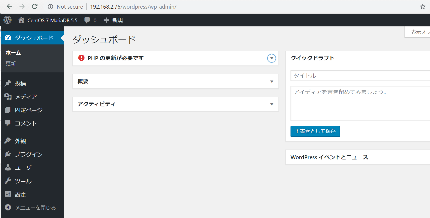
Task: Click the pushpin icon for 投稿
Action: coord(8,83)
